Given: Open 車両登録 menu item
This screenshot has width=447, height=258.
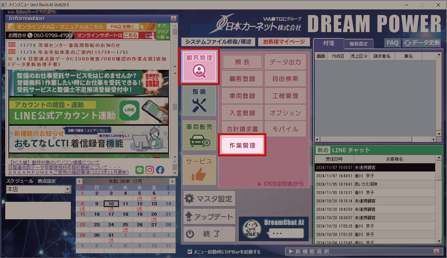Looking at the screenshot, I should [x=242, y=96].
